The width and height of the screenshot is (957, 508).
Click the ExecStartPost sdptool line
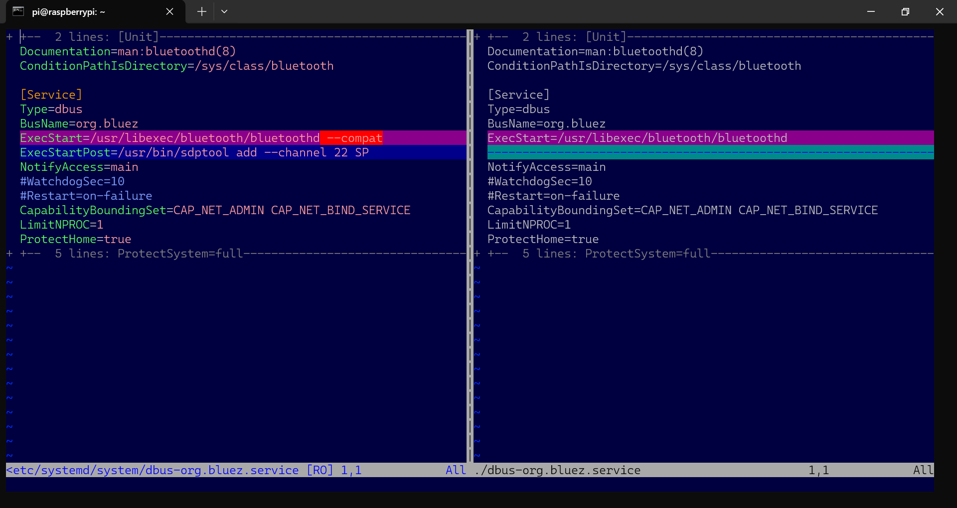point(243,152)
